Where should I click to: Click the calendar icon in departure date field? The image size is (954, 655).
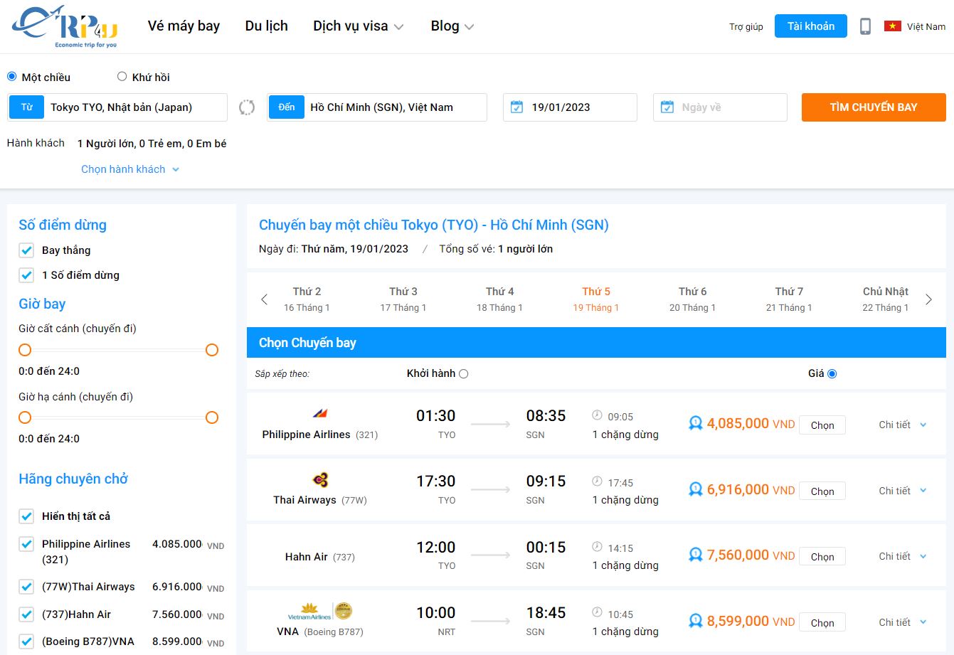click(516, 107)
